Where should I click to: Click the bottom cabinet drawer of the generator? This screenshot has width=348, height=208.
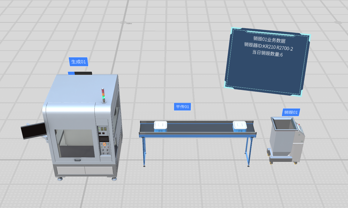84,170
